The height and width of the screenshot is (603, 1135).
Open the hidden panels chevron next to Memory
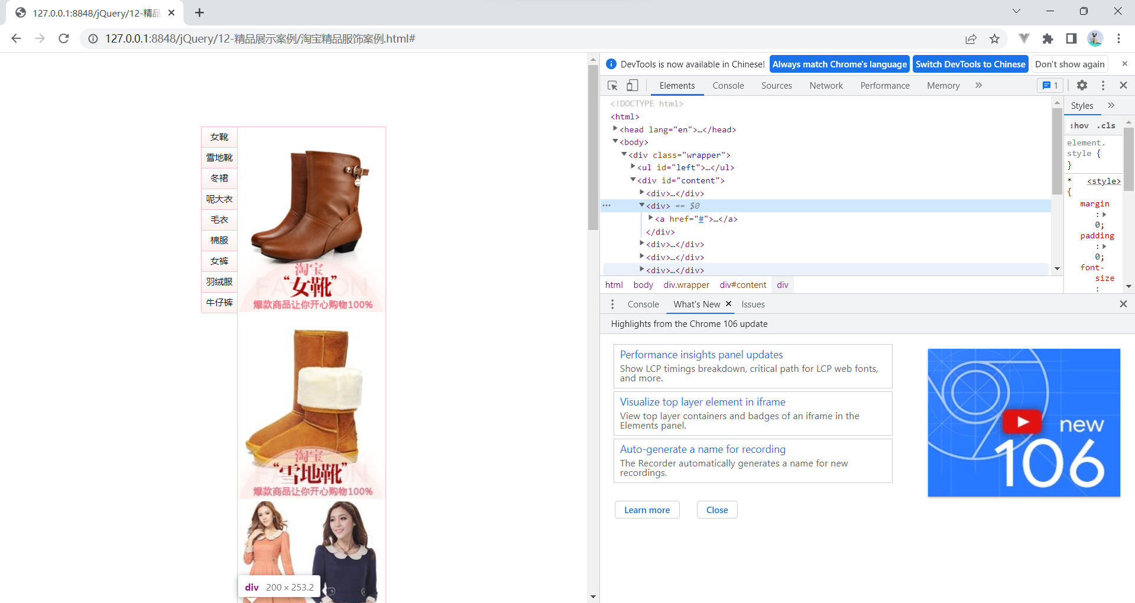point(978,85)
